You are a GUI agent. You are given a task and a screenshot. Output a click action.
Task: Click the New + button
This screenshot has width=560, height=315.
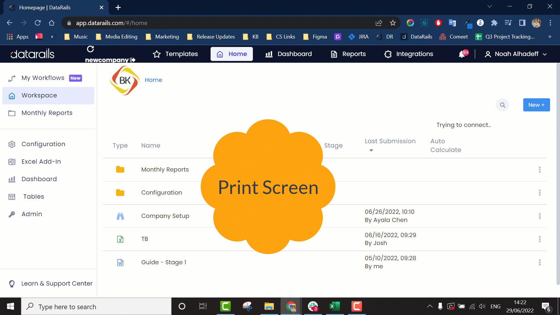click(536, 105)
